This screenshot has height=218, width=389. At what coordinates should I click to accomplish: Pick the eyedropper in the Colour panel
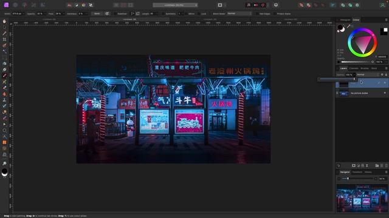348,26
